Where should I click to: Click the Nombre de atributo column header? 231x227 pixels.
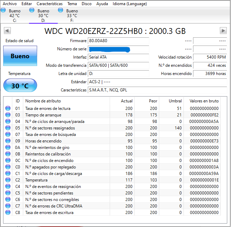tap(66, 101)
